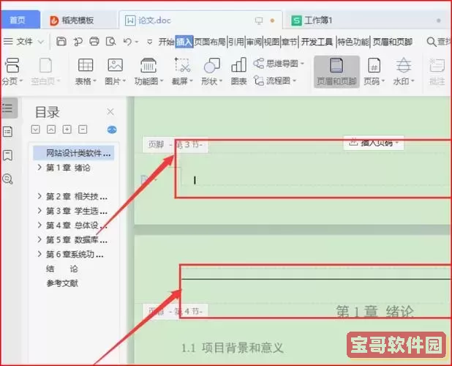Screen dimensions: 452x366
Task: Expand 第4章 总体设 entry
Action: click(39, 225)
